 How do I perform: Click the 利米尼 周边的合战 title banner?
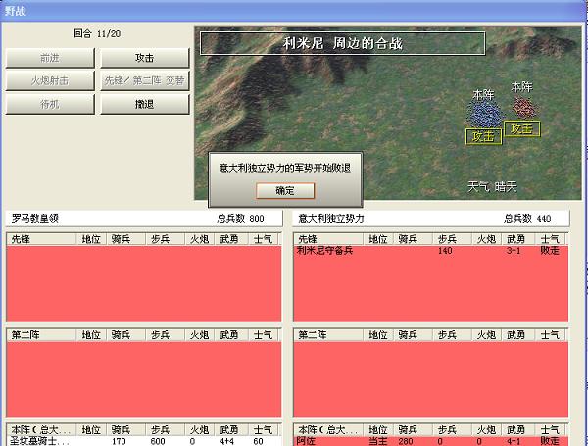pos(342,43)
